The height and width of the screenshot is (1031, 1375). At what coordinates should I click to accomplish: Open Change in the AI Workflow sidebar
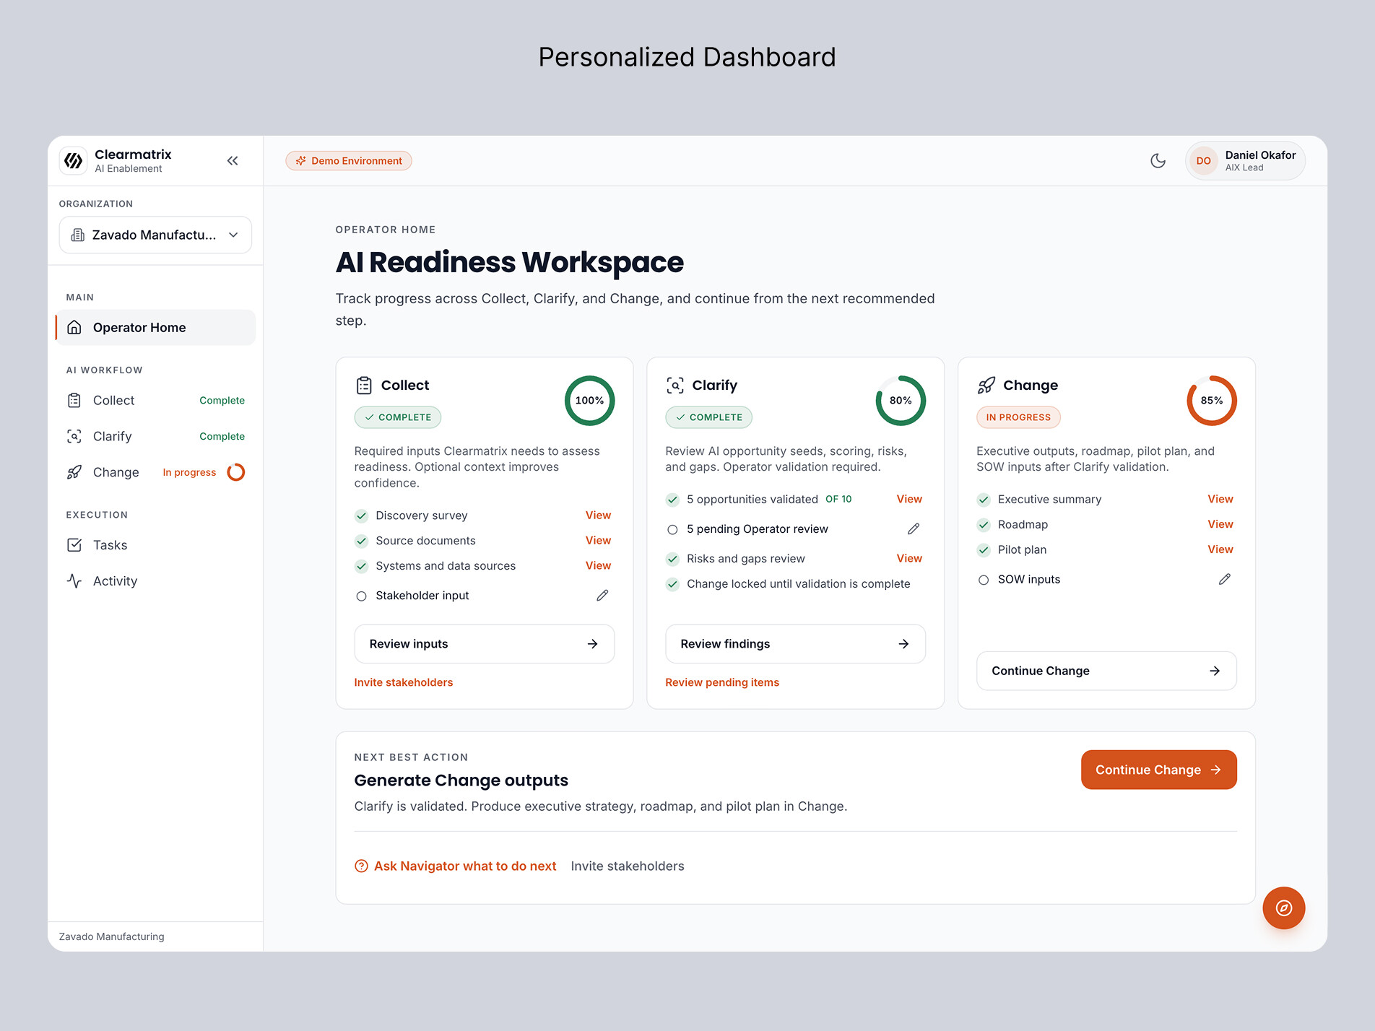[x=155, y=473]
